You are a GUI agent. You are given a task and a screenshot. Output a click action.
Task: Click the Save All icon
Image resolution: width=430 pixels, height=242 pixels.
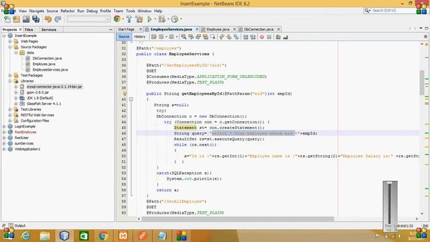point(36,19)
